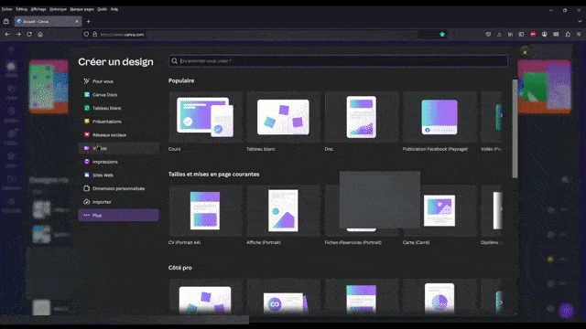Open the downloads panel
Image resolution: width=586 pixels, height=329 pixels.
click(499, 34)
